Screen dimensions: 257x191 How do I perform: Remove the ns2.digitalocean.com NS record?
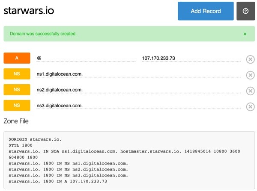[x=250, y=91]
